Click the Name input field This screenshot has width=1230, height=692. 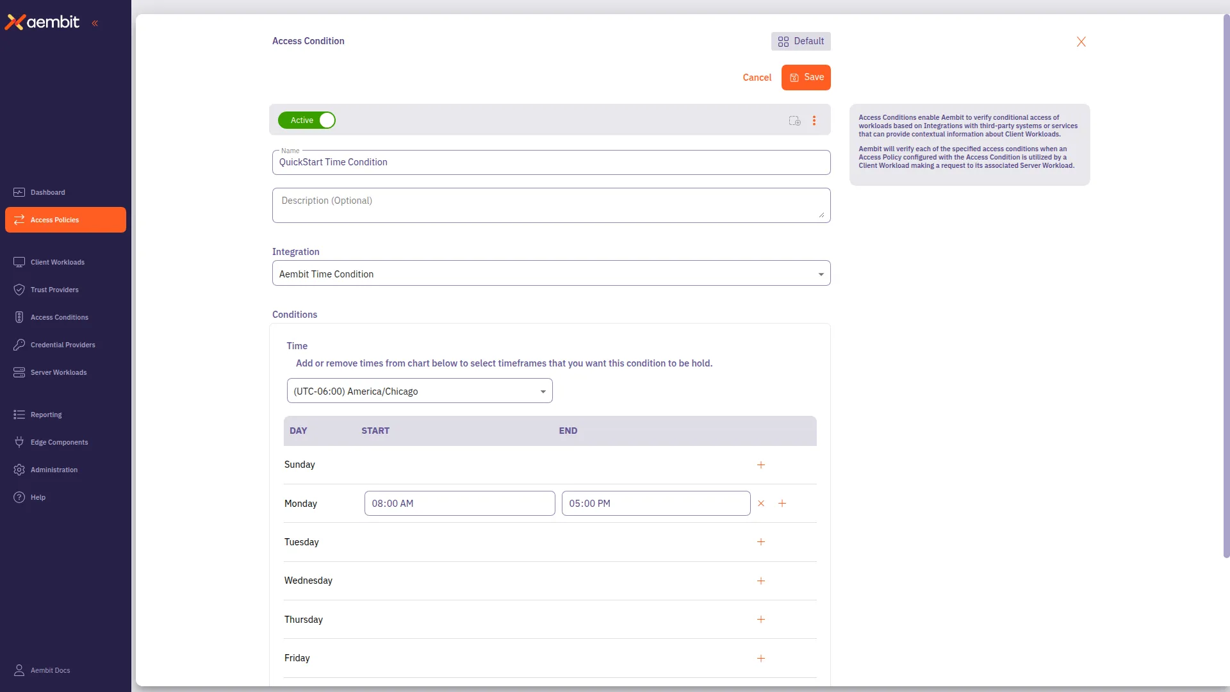552,163
